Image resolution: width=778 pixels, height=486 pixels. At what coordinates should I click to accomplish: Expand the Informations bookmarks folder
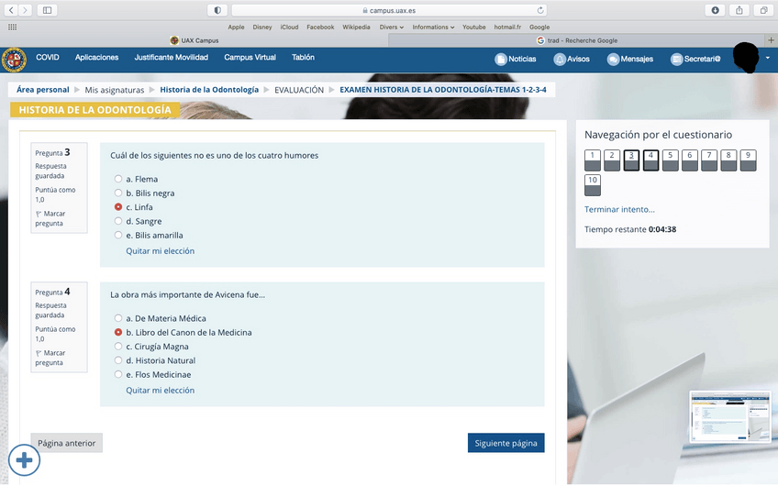click(433, 27)
